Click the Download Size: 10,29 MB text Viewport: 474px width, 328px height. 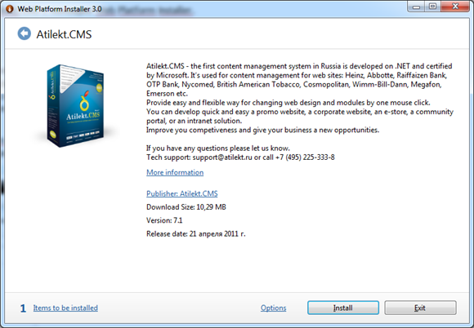click(186, 207)
